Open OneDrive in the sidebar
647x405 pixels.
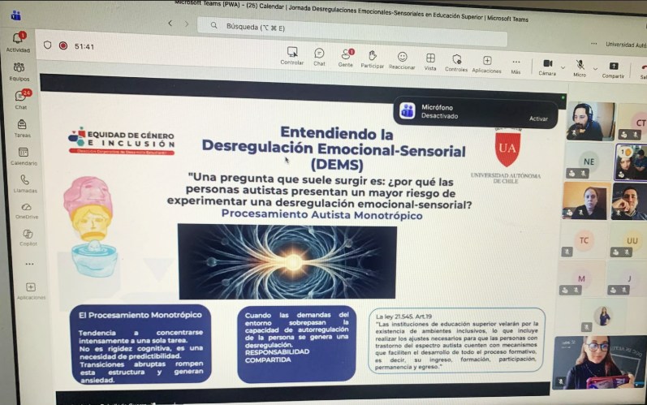[x=27, y=210]
